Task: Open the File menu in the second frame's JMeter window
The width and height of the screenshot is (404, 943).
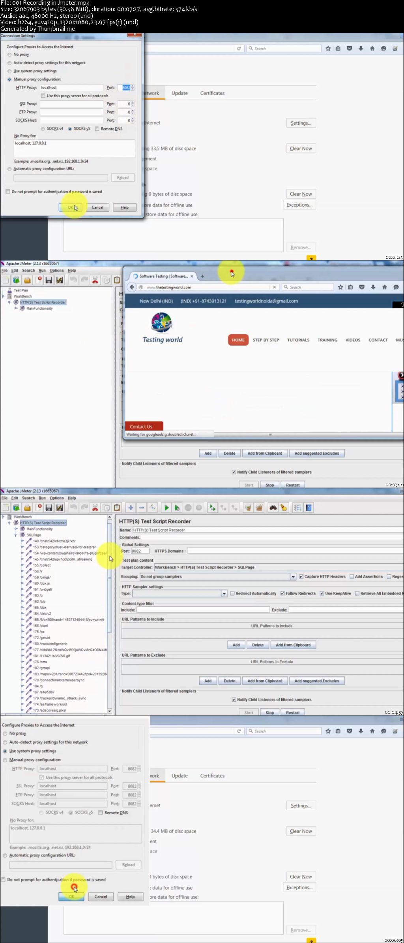Action: point(4,271)
